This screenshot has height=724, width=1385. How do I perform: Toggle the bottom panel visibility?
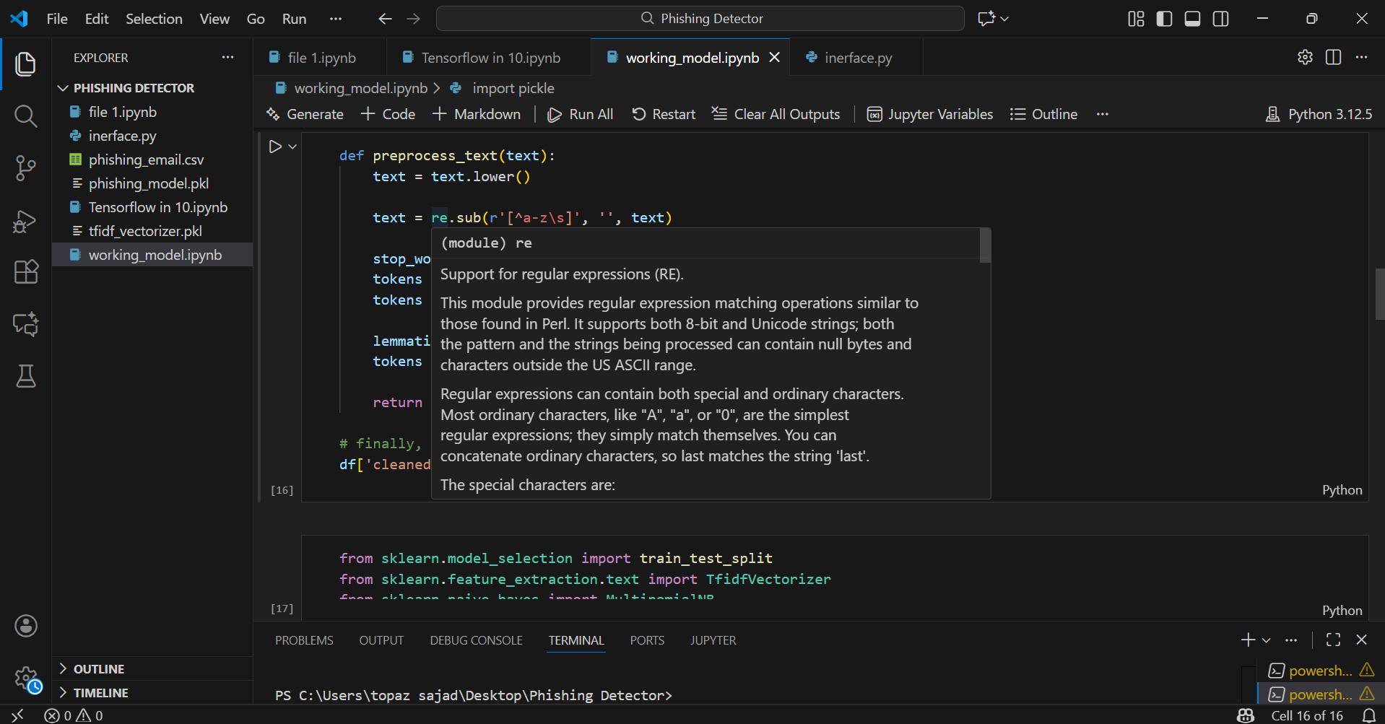[1191, 18]
